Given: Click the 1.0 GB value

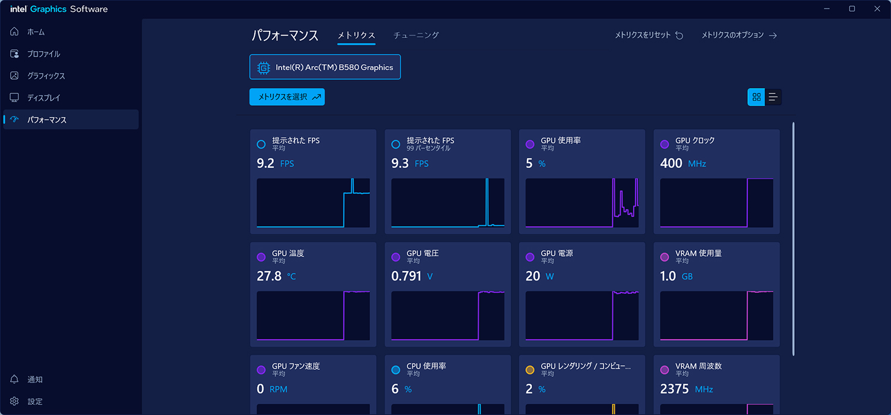Looking at the screenshot, I should tap(677, 276).
